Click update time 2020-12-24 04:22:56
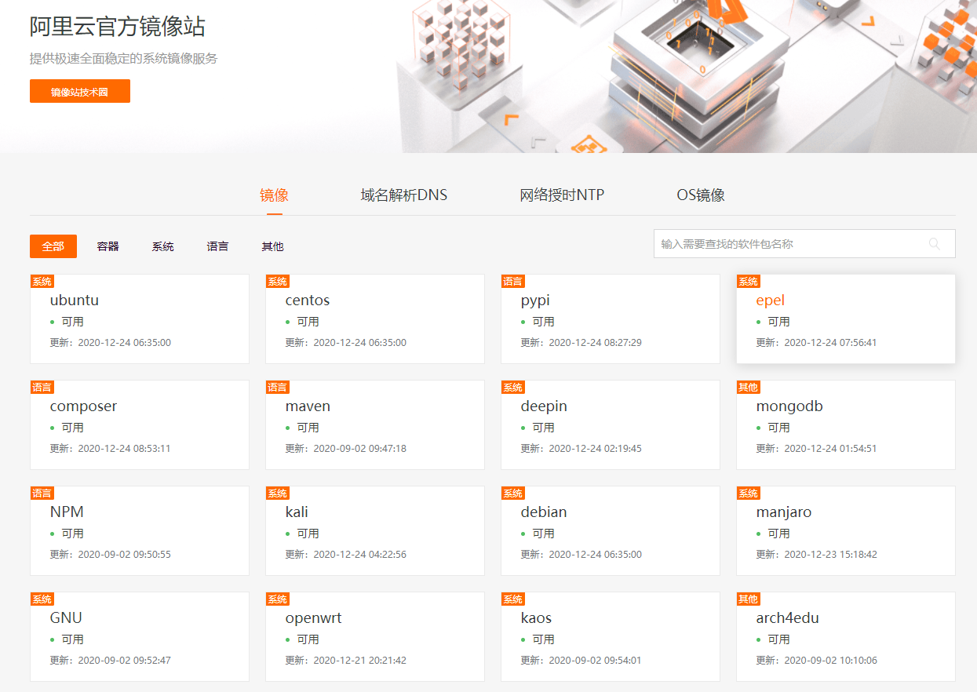Screen dimensions: 977x692 coord(360,555)
